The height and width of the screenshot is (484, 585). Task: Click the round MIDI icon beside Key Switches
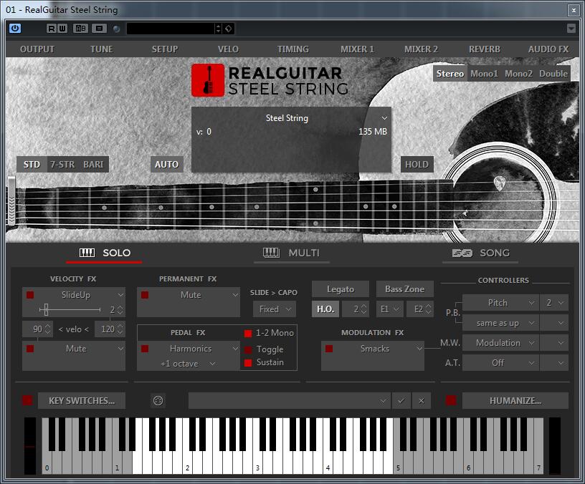pyautogui.click(x=158, y=400)
